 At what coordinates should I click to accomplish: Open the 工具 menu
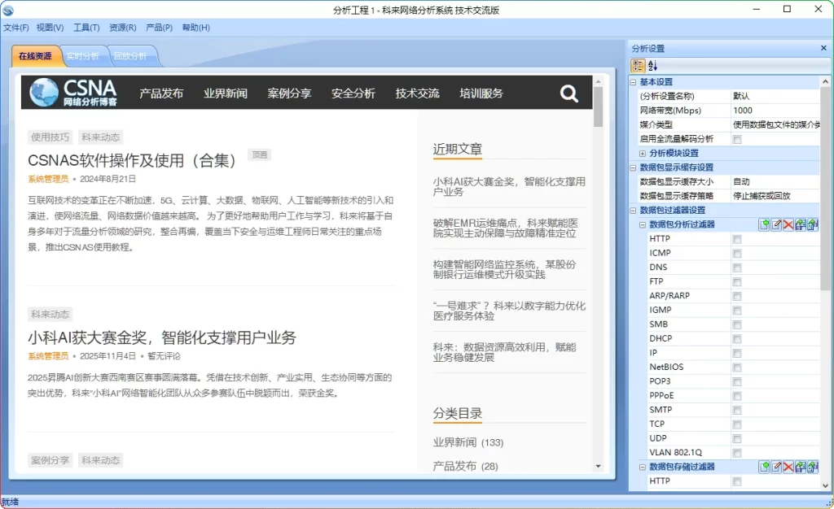(85, 27)
